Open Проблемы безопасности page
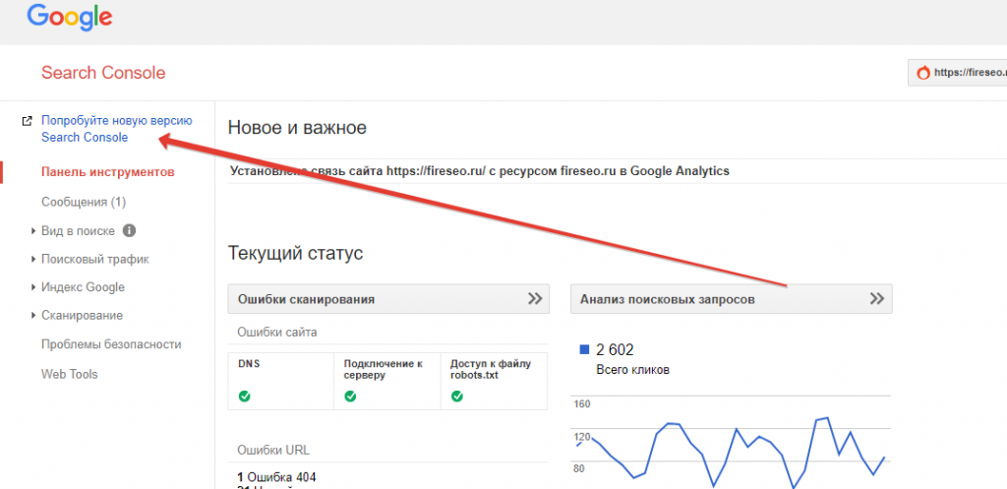 [x=111, y=345]
